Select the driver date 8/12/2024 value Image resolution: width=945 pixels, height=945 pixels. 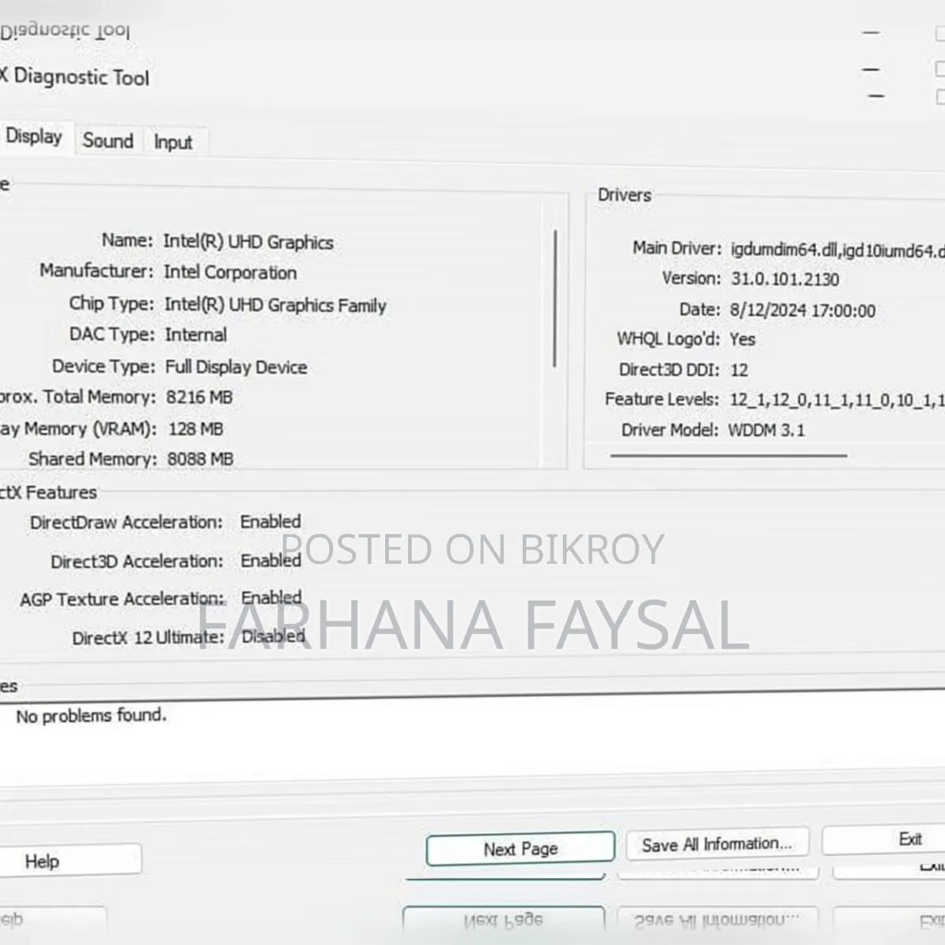[802, 310]
